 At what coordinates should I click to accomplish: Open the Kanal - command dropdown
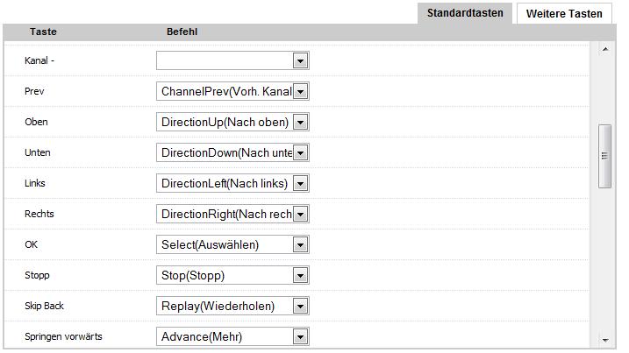tap(300, 61)
